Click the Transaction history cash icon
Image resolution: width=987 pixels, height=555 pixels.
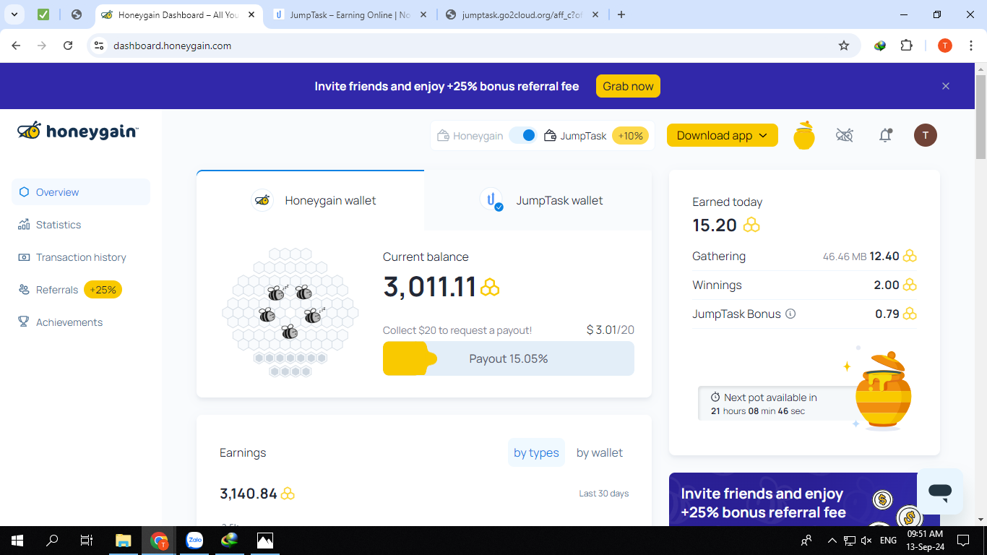point(24,257)
